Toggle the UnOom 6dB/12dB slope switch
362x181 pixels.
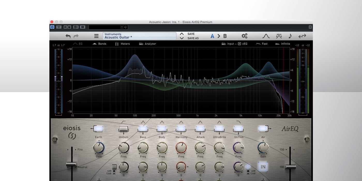click(x=114, y=167)
